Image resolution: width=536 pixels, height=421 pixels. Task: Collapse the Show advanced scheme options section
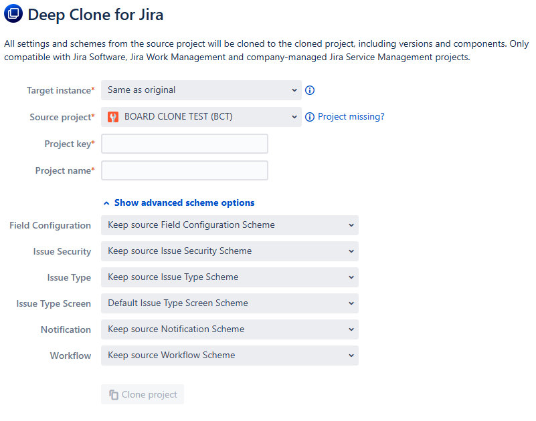[179, 203]
